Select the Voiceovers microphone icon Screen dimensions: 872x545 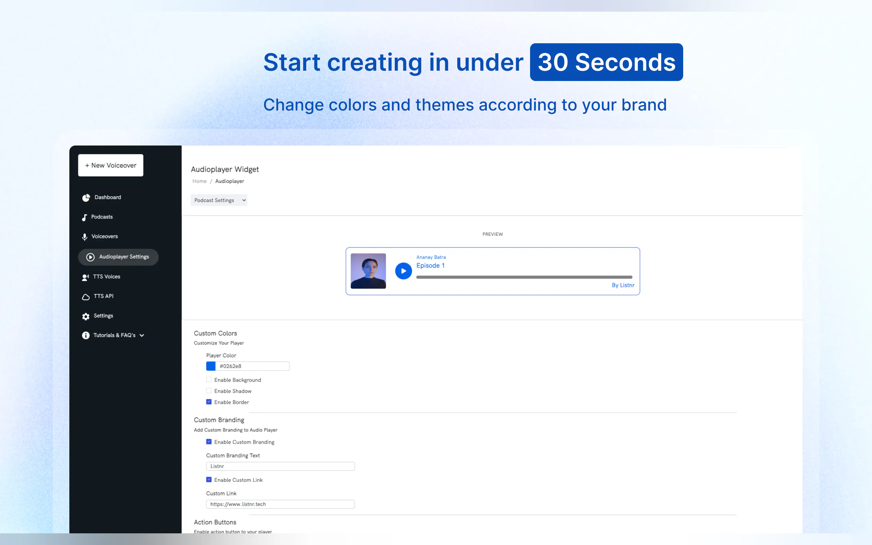click(84, 237)
